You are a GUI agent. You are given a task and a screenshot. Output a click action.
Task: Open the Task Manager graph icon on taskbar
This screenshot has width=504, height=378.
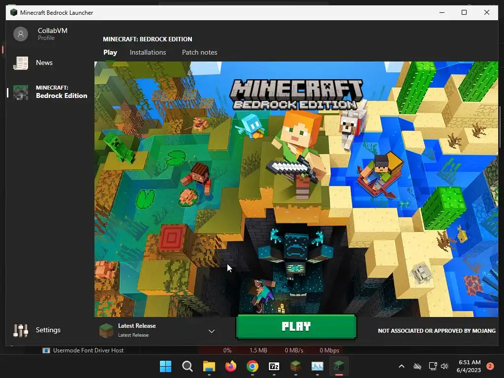point(317,366)
